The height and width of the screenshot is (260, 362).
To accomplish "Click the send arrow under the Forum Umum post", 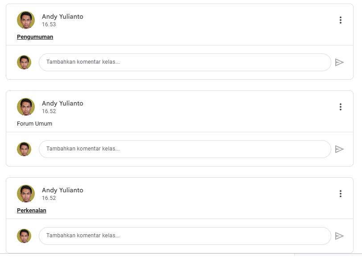I will 339,149.
